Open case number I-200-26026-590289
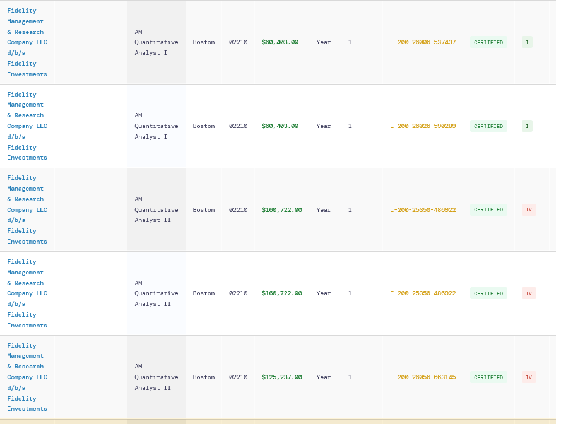The height and width of the screenshot is (424, 566). (423, 126)
